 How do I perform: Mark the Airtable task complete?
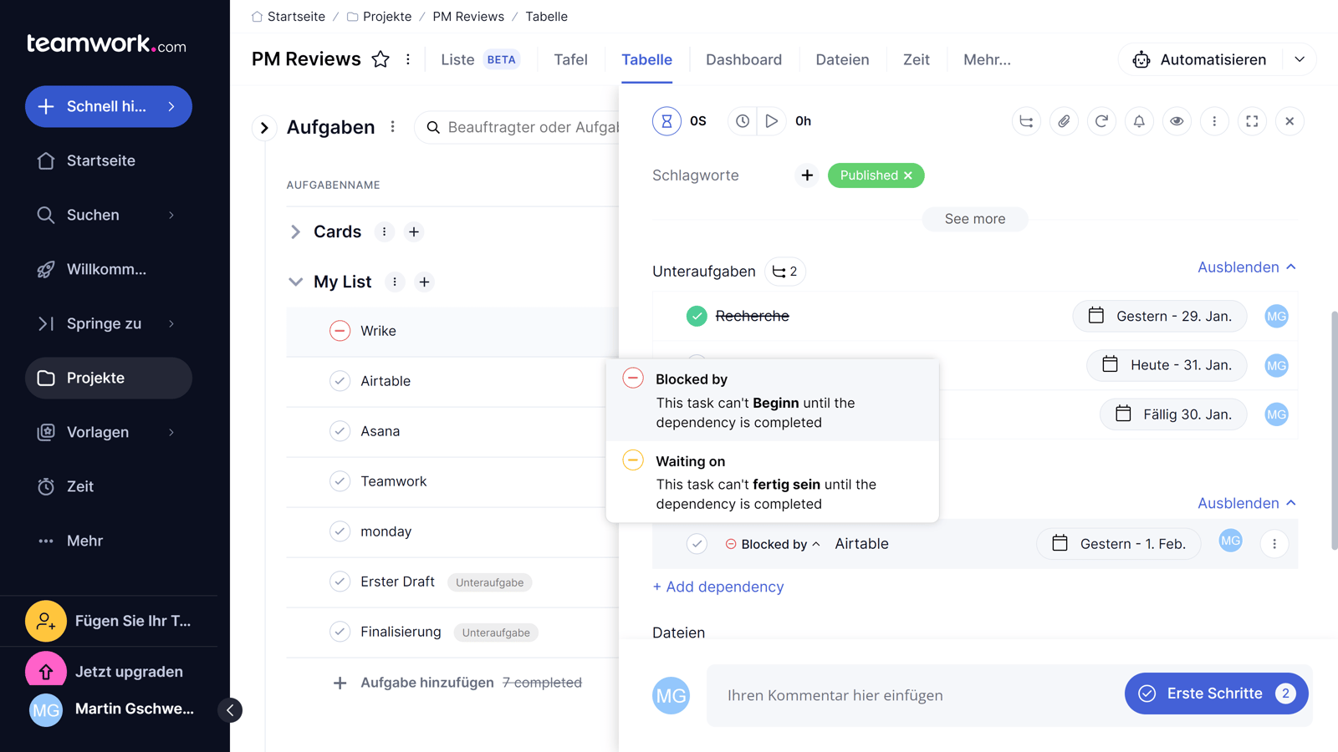click(340, 381)
